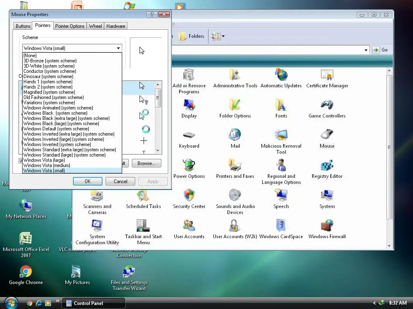Open User Accounts icon
Screen dimensions: 413x309
point(189,229)
